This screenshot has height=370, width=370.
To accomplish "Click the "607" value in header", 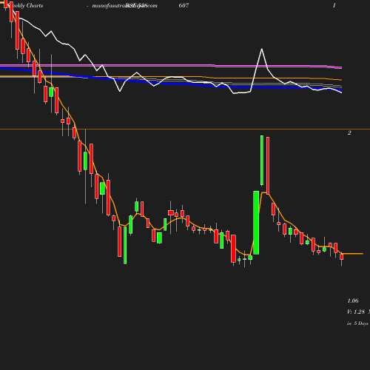I will pyautogui.click(x=184, y=5).
